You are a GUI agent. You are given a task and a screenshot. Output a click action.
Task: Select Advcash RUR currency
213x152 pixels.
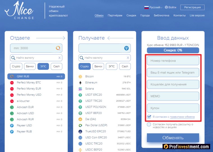click(x=36, y=119)
